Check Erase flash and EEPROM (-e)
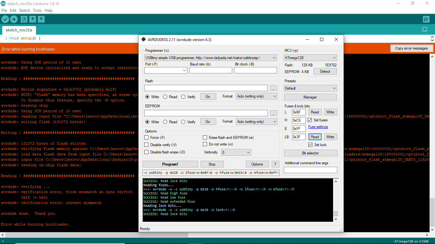The image size is (435, 244). point(205,137)
